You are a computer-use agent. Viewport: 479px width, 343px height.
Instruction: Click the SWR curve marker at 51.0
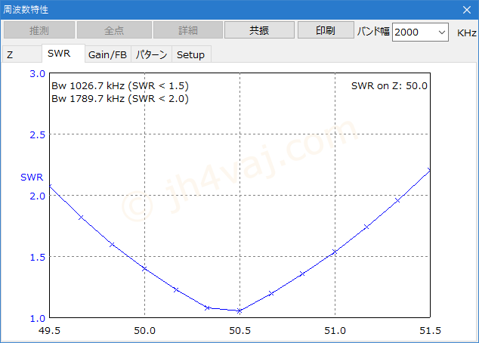pos(335,252)
